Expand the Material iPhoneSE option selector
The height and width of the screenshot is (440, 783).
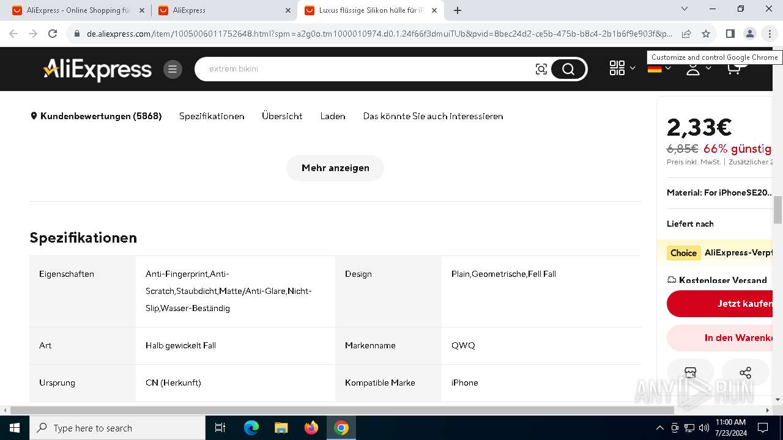pyautogui.click(x=720, y=193)
